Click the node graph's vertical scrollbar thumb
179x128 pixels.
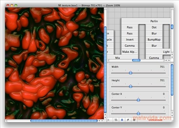click(172, 27)
